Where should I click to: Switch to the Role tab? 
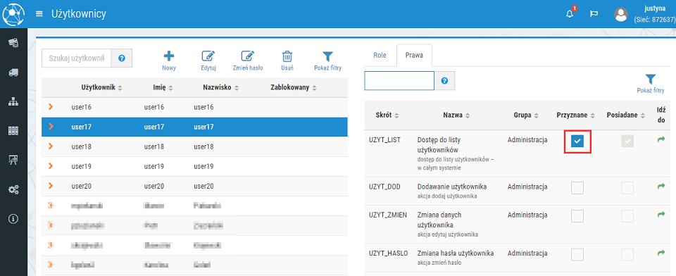[380, 55]
